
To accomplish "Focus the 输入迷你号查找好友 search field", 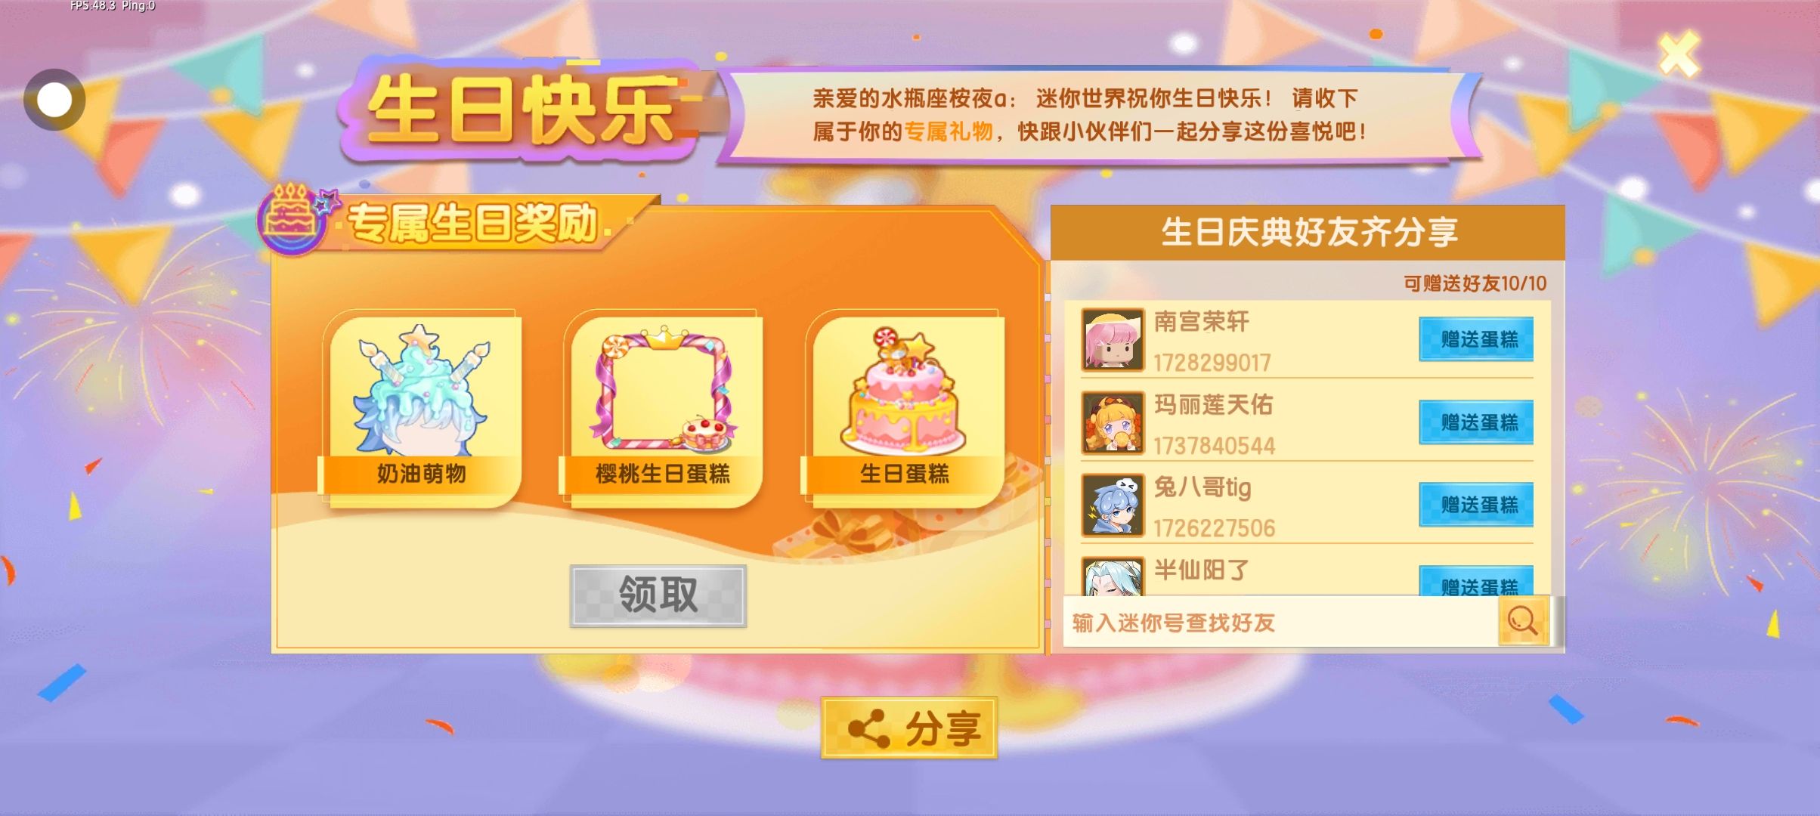I will coord(1280,622).
